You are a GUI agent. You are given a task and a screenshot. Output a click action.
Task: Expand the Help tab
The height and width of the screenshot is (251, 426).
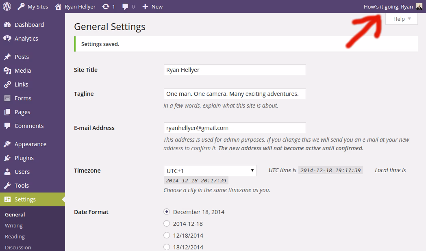click(x=401, y=19)
